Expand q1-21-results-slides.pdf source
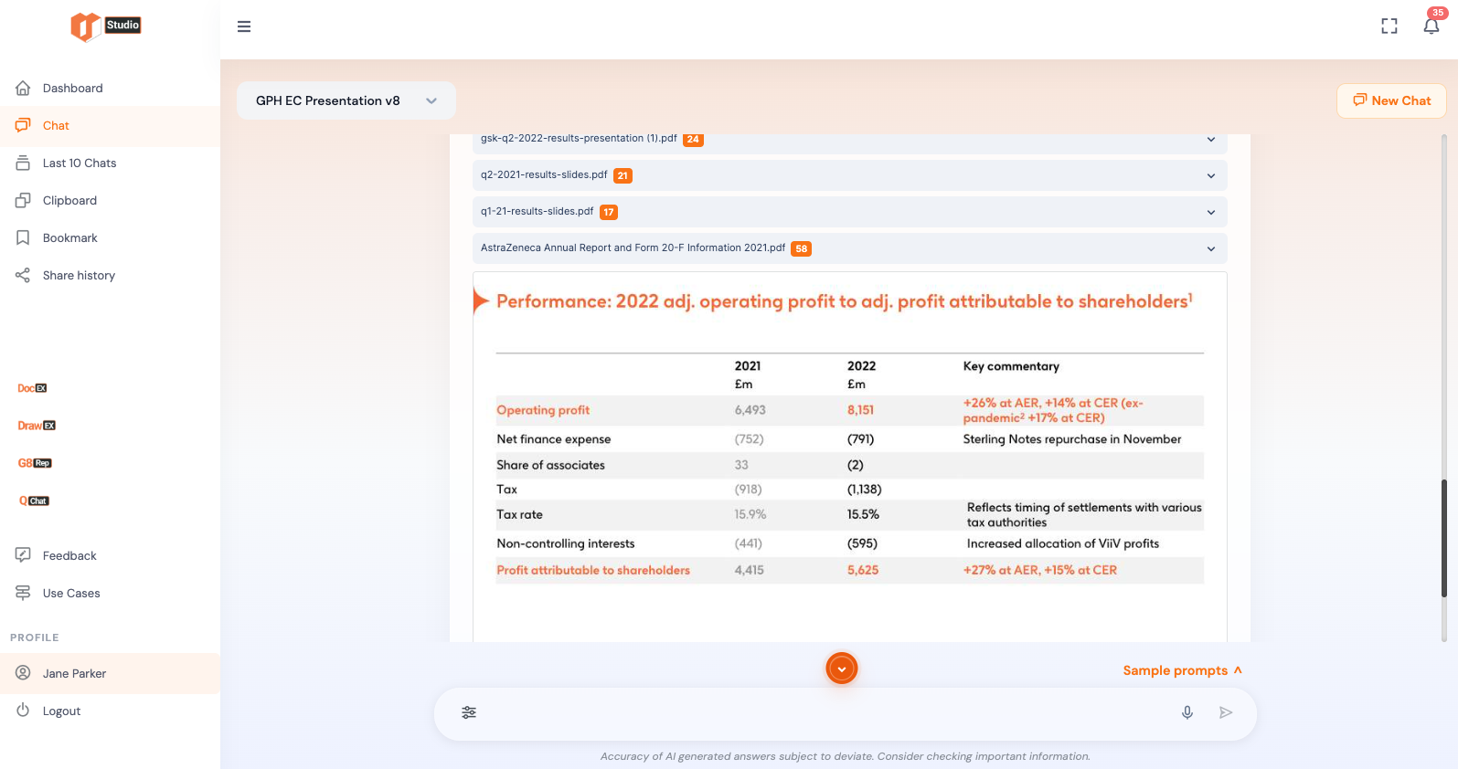 coord(1211,212)
